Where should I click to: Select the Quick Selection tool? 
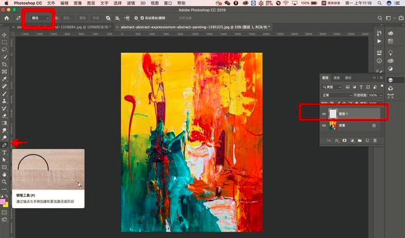point(4,57)
